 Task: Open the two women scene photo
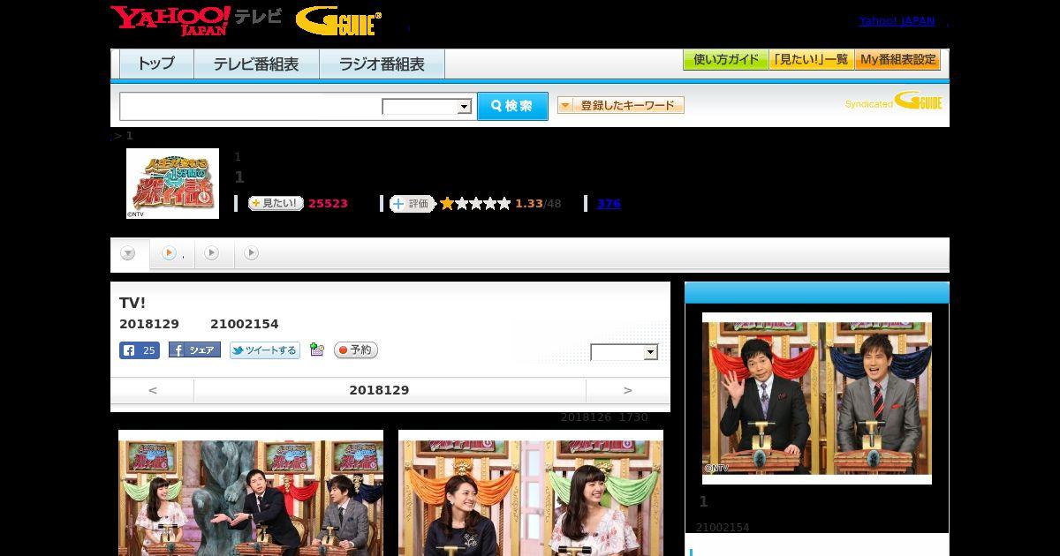531,492
